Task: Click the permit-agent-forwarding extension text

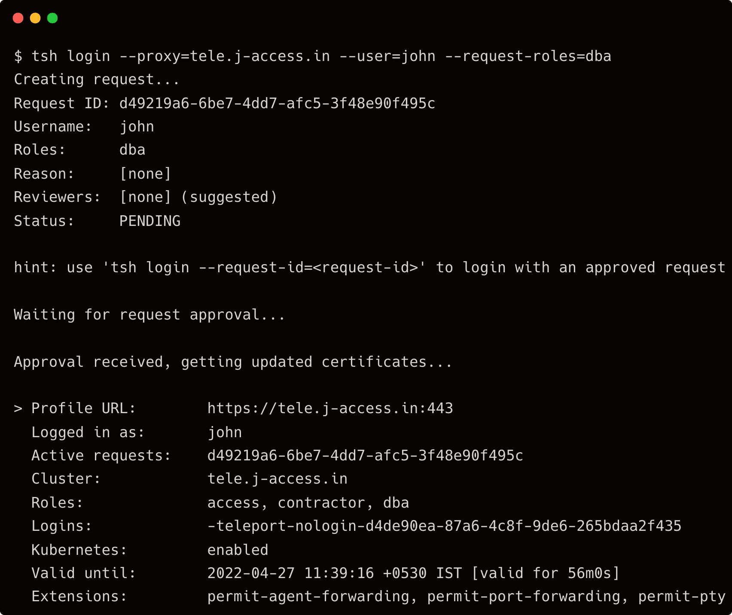Action: [308, 597]
